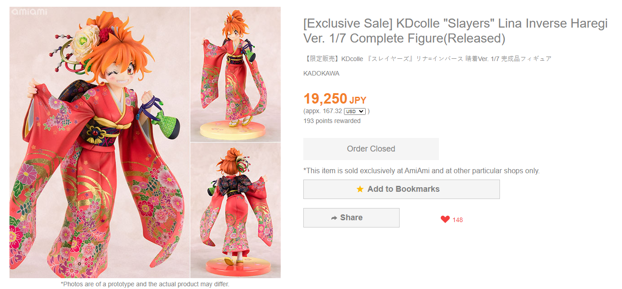The width and height of the screenshot is (622, 289).
Task: Click the Lina Inverse Haregi product title
Action: pyautogui.click(x=455, y=31)
